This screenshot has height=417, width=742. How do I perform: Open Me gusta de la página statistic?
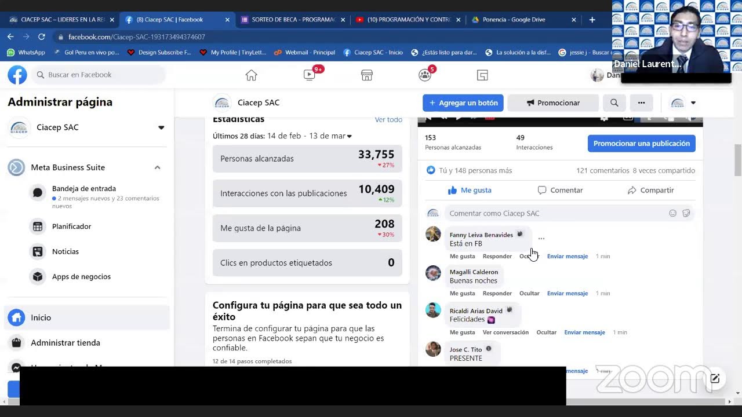pos(307,228)
